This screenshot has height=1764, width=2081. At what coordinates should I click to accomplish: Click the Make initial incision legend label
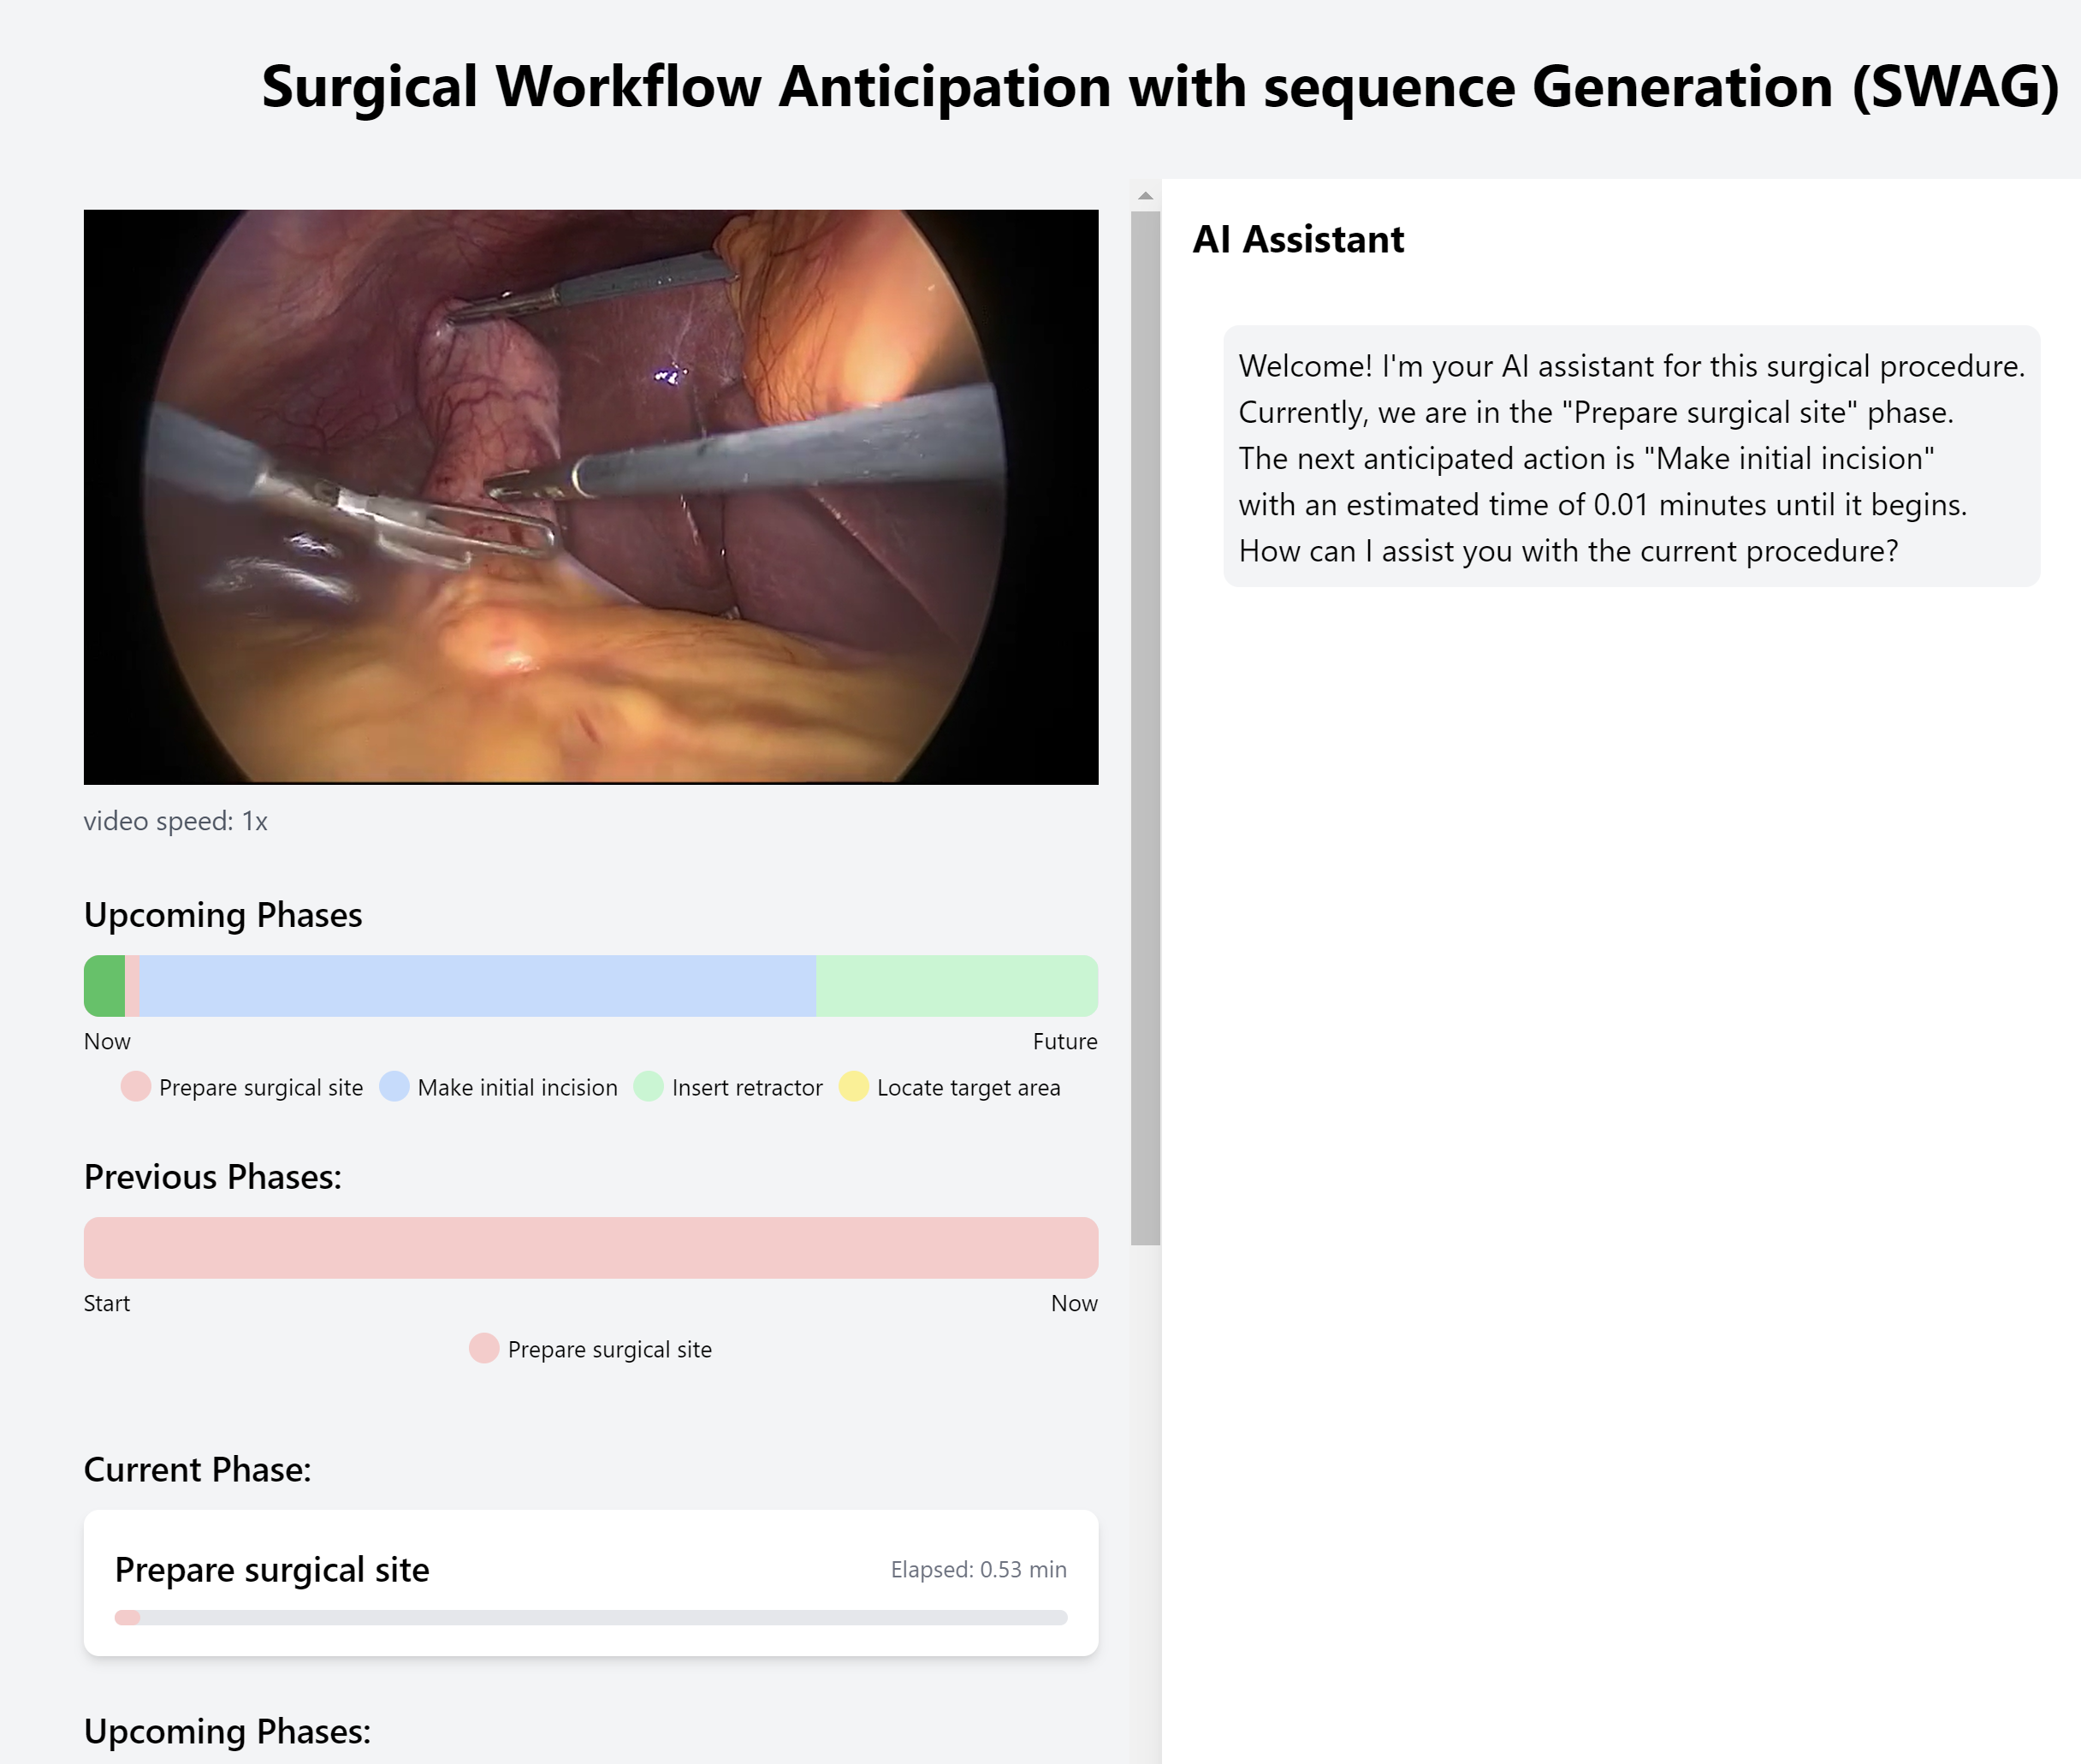coord(518,1087)
